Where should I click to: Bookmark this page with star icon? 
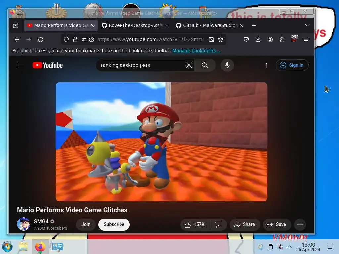point(221,39)
